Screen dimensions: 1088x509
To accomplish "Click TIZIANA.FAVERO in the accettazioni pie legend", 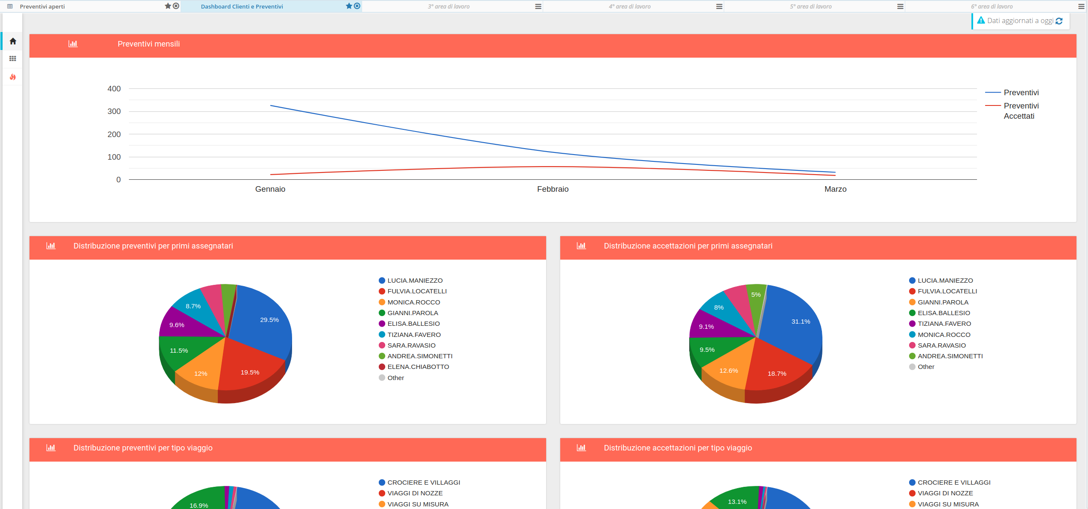I will pos(940,324).
